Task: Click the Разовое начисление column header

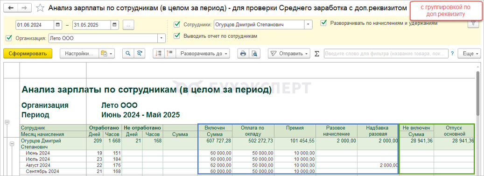Action: pos(337,131)
